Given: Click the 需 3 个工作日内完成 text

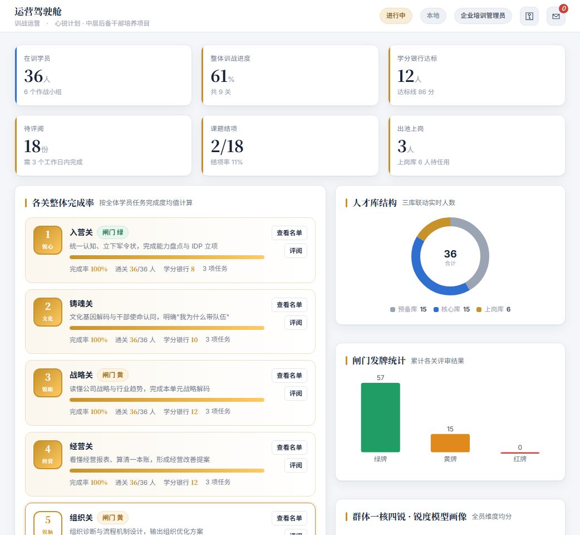Looking at the screenshot, I should click(53, 162).
